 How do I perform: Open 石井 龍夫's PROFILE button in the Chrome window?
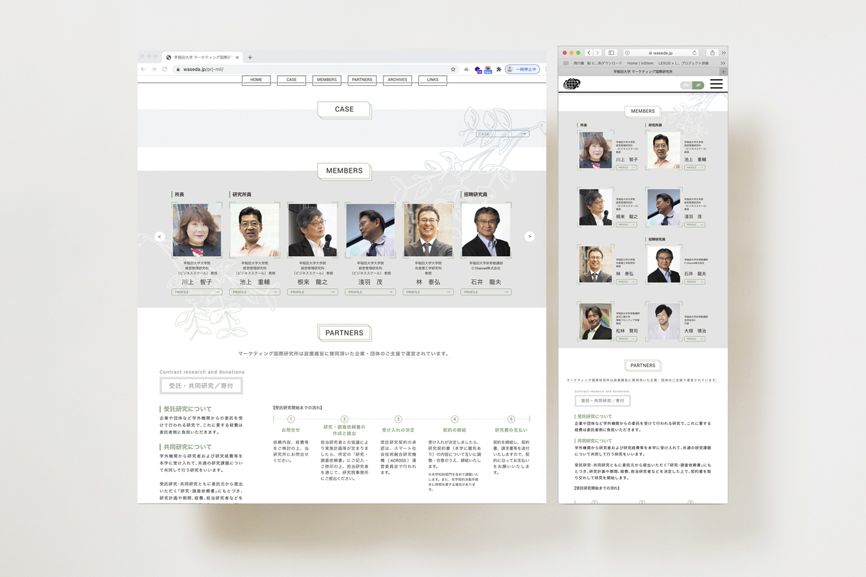(486, 292)
